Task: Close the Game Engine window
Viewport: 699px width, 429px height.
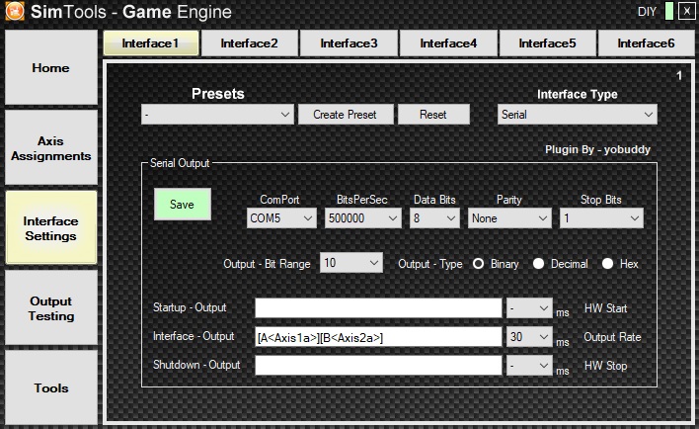Action: [686, 12]
